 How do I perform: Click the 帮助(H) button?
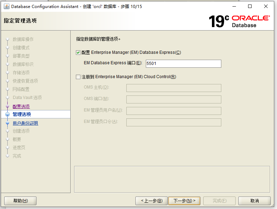pyautogui.click(x=20, y=201)
